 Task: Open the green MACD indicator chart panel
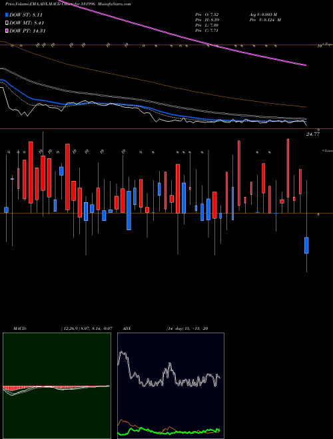coord(57,386)
